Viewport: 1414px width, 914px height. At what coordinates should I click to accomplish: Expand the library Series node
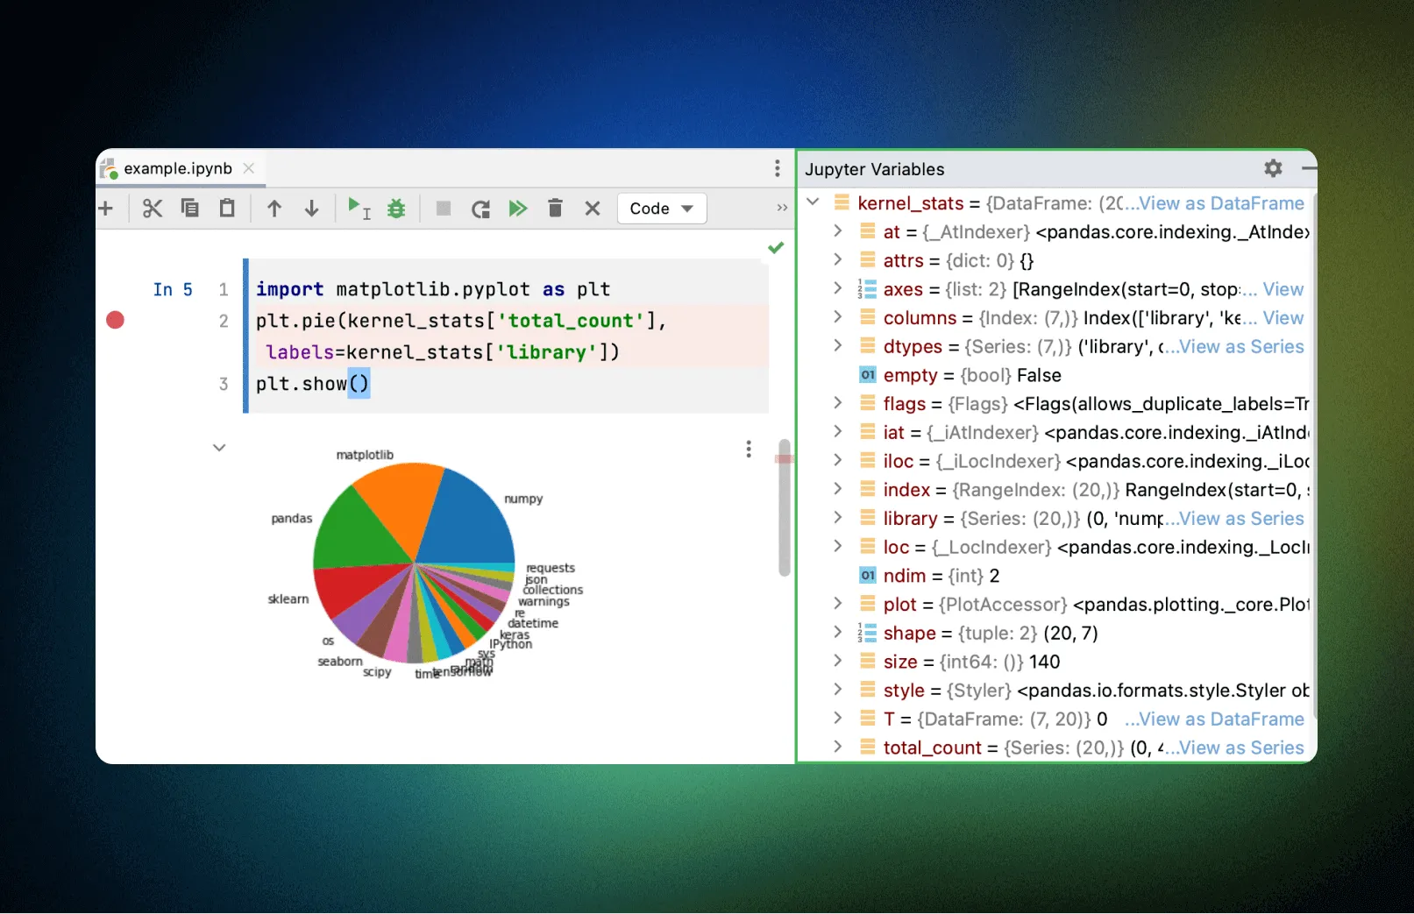[x=837, y=518]
